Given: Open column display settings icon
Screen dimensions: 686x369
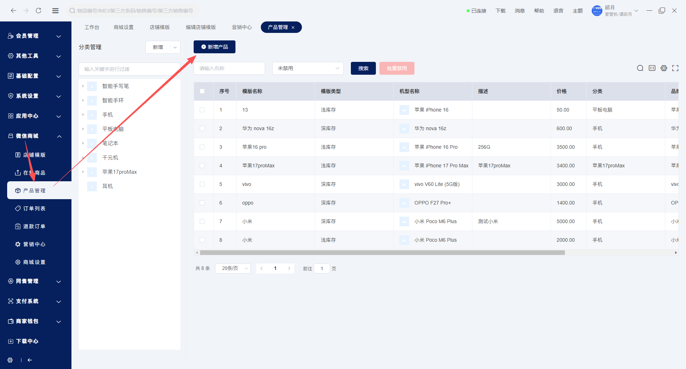Looking at the screenshot, I should 652,68.
